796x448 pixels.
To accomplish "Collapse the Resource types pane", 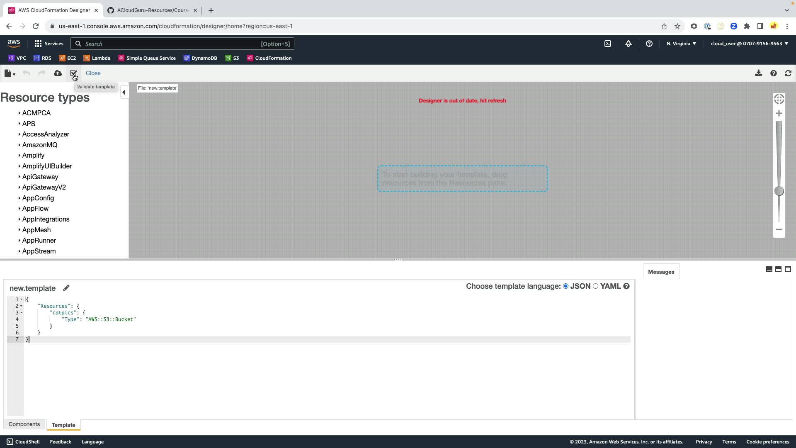I will [x=124, y=93].
